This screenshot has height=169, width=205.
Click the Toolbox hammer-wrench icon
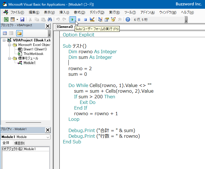click(120, 19)
